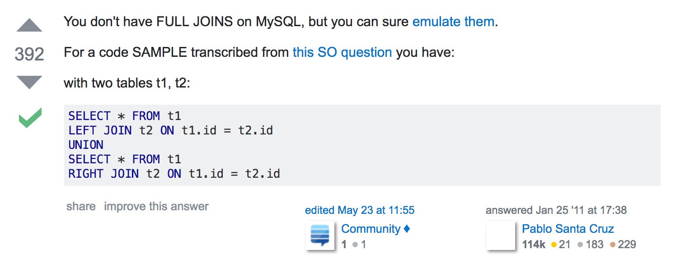Click the Community user avatar icon
Viewport: 676px width, 268px height.
(320, 236)
